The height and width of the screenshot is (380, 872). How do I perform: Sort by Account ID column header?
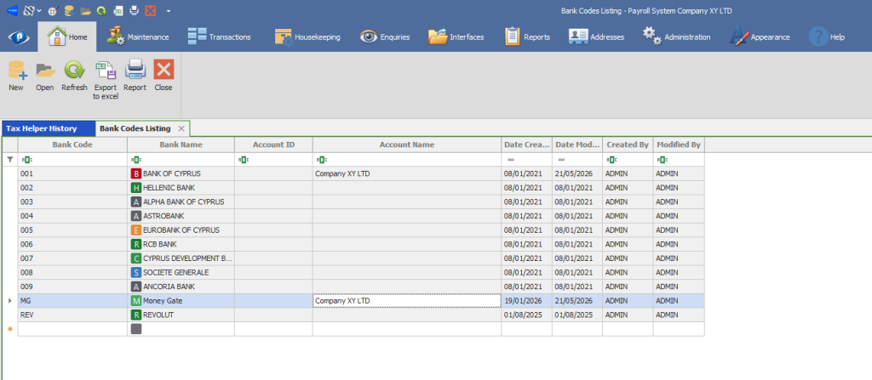[273, 145]
